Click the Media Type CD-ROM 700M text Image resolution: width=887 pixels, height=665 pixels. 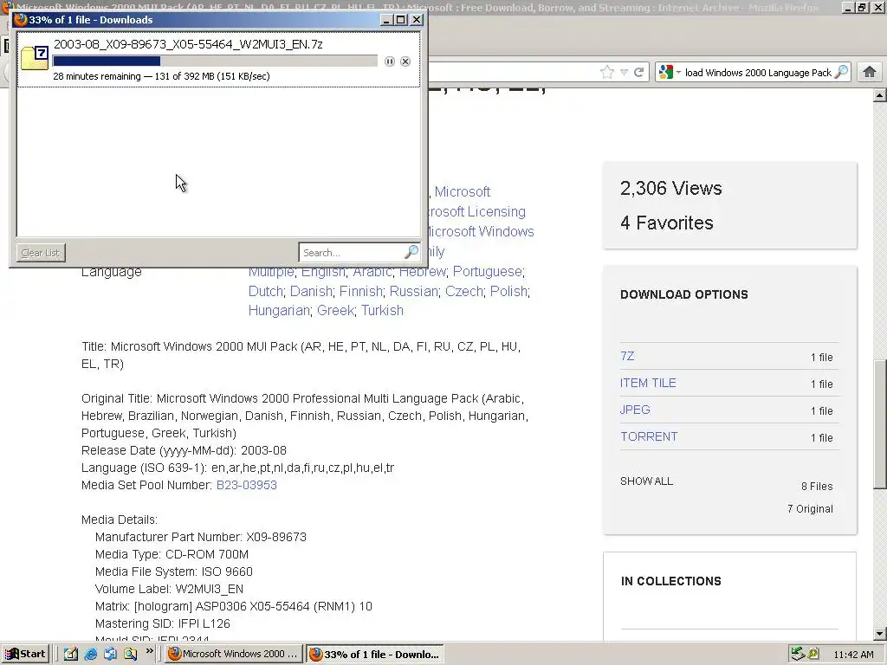172,555
